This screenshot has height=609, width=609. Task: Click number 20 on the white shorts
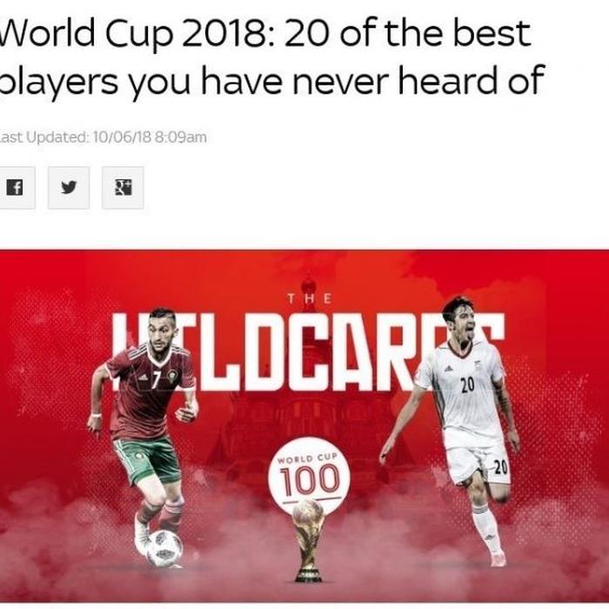coord(500,467)
